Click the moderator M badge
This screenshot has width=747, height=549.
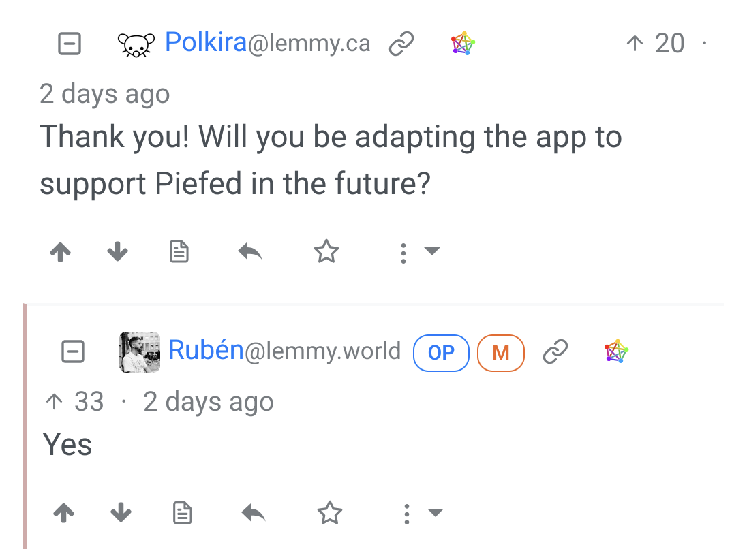[x=500, y=353]
